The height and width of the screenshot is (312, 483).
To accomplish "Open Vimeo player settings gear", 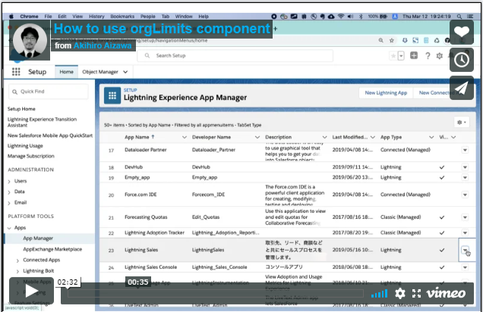I will (x=399, y=294).
